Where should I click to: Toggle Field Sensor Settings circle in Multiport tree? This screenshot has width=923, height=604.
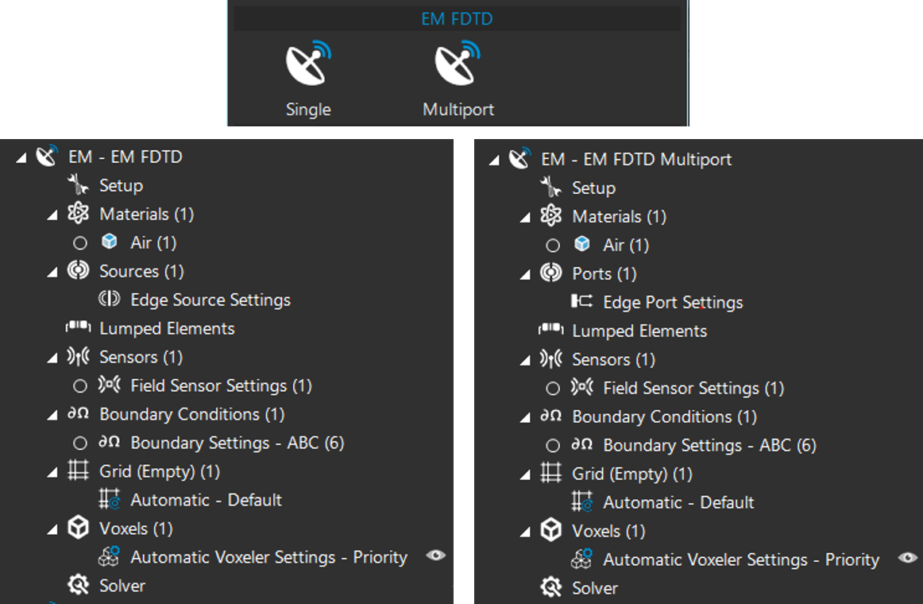(553, 389)
